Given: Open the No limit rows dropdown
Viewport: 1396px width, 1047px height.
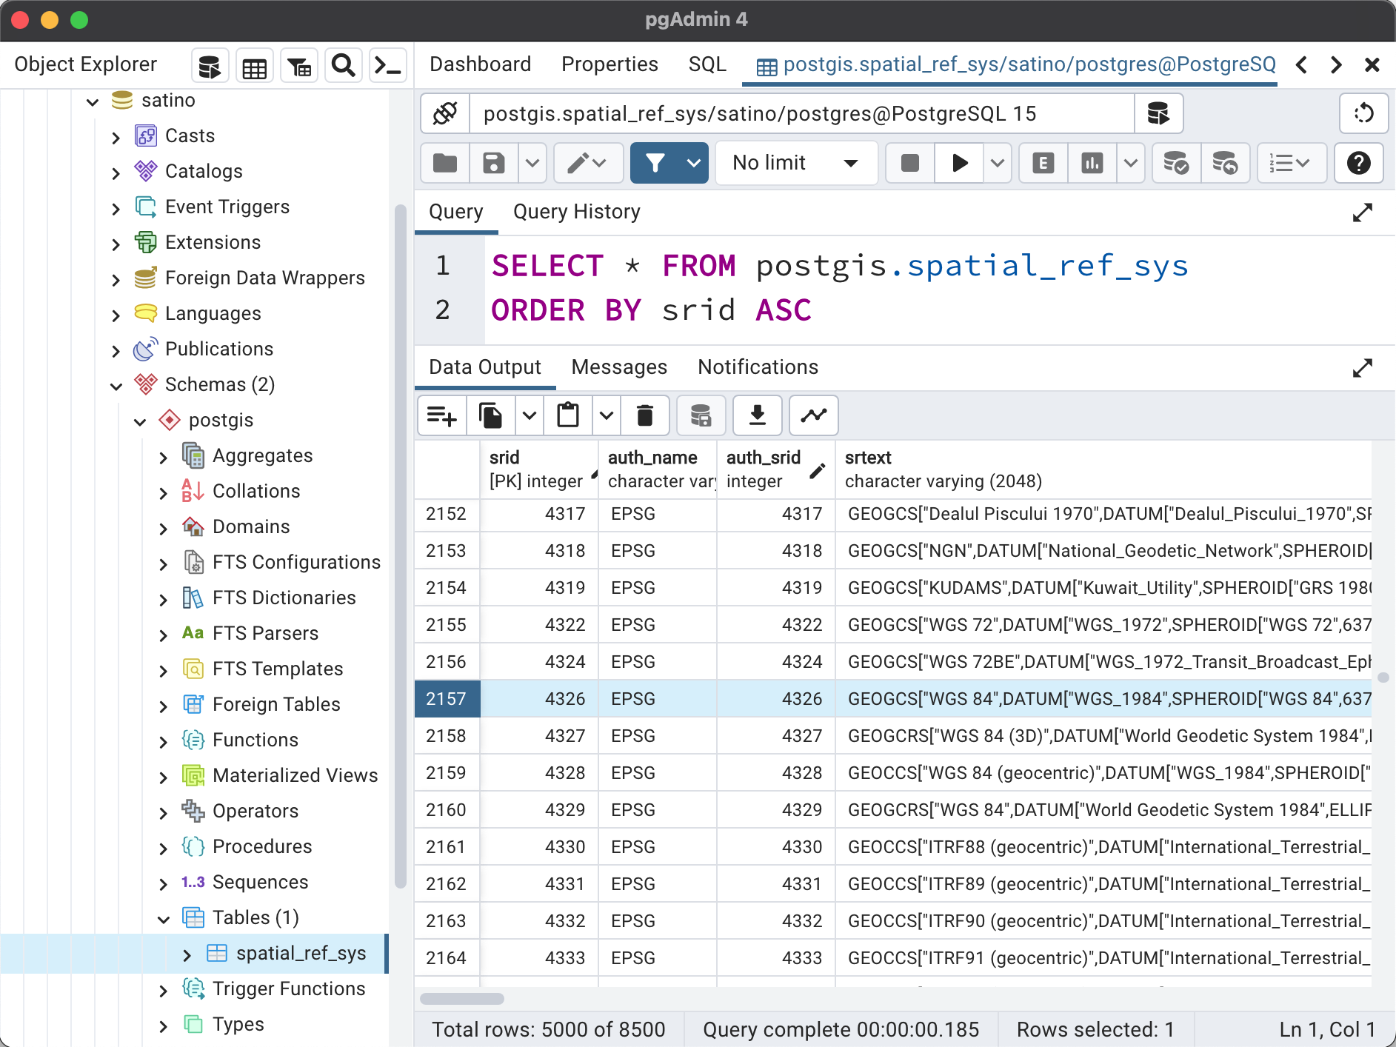Looking at the screenshot, I should pos(795,163).
